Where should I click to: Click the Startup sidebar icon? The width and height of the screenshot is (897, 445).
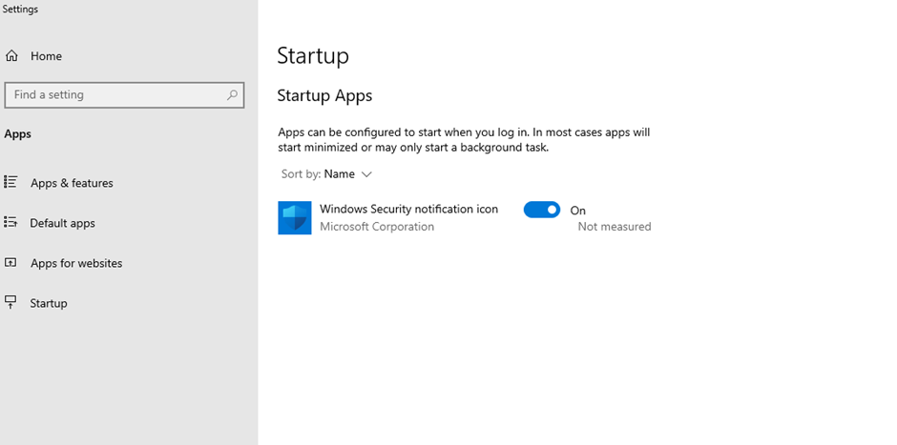(x=10, y=303)
